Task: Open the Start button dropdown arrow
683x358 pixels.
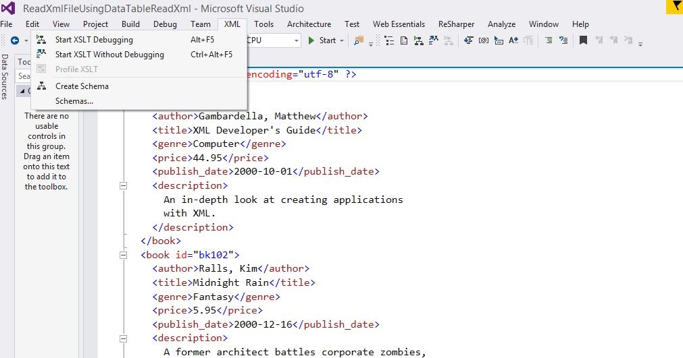Action: coord(342,40)
